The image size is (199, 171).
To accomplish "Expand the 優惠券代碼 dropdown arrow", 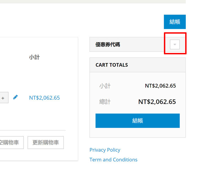I will pyautogui.click(x=175, y=44).
